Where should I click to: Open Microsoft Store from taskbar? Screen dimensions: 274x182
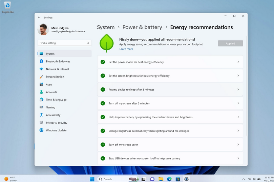(x=178, y=179)
